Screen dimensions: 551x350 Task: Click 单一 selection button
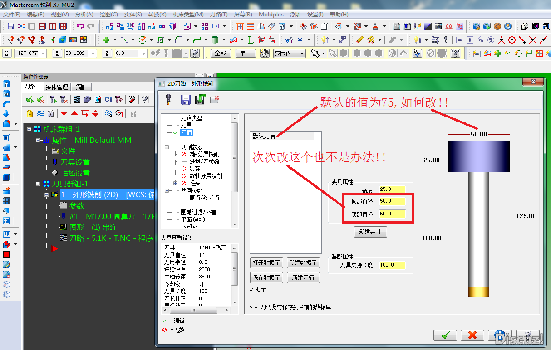coord(246,53)
